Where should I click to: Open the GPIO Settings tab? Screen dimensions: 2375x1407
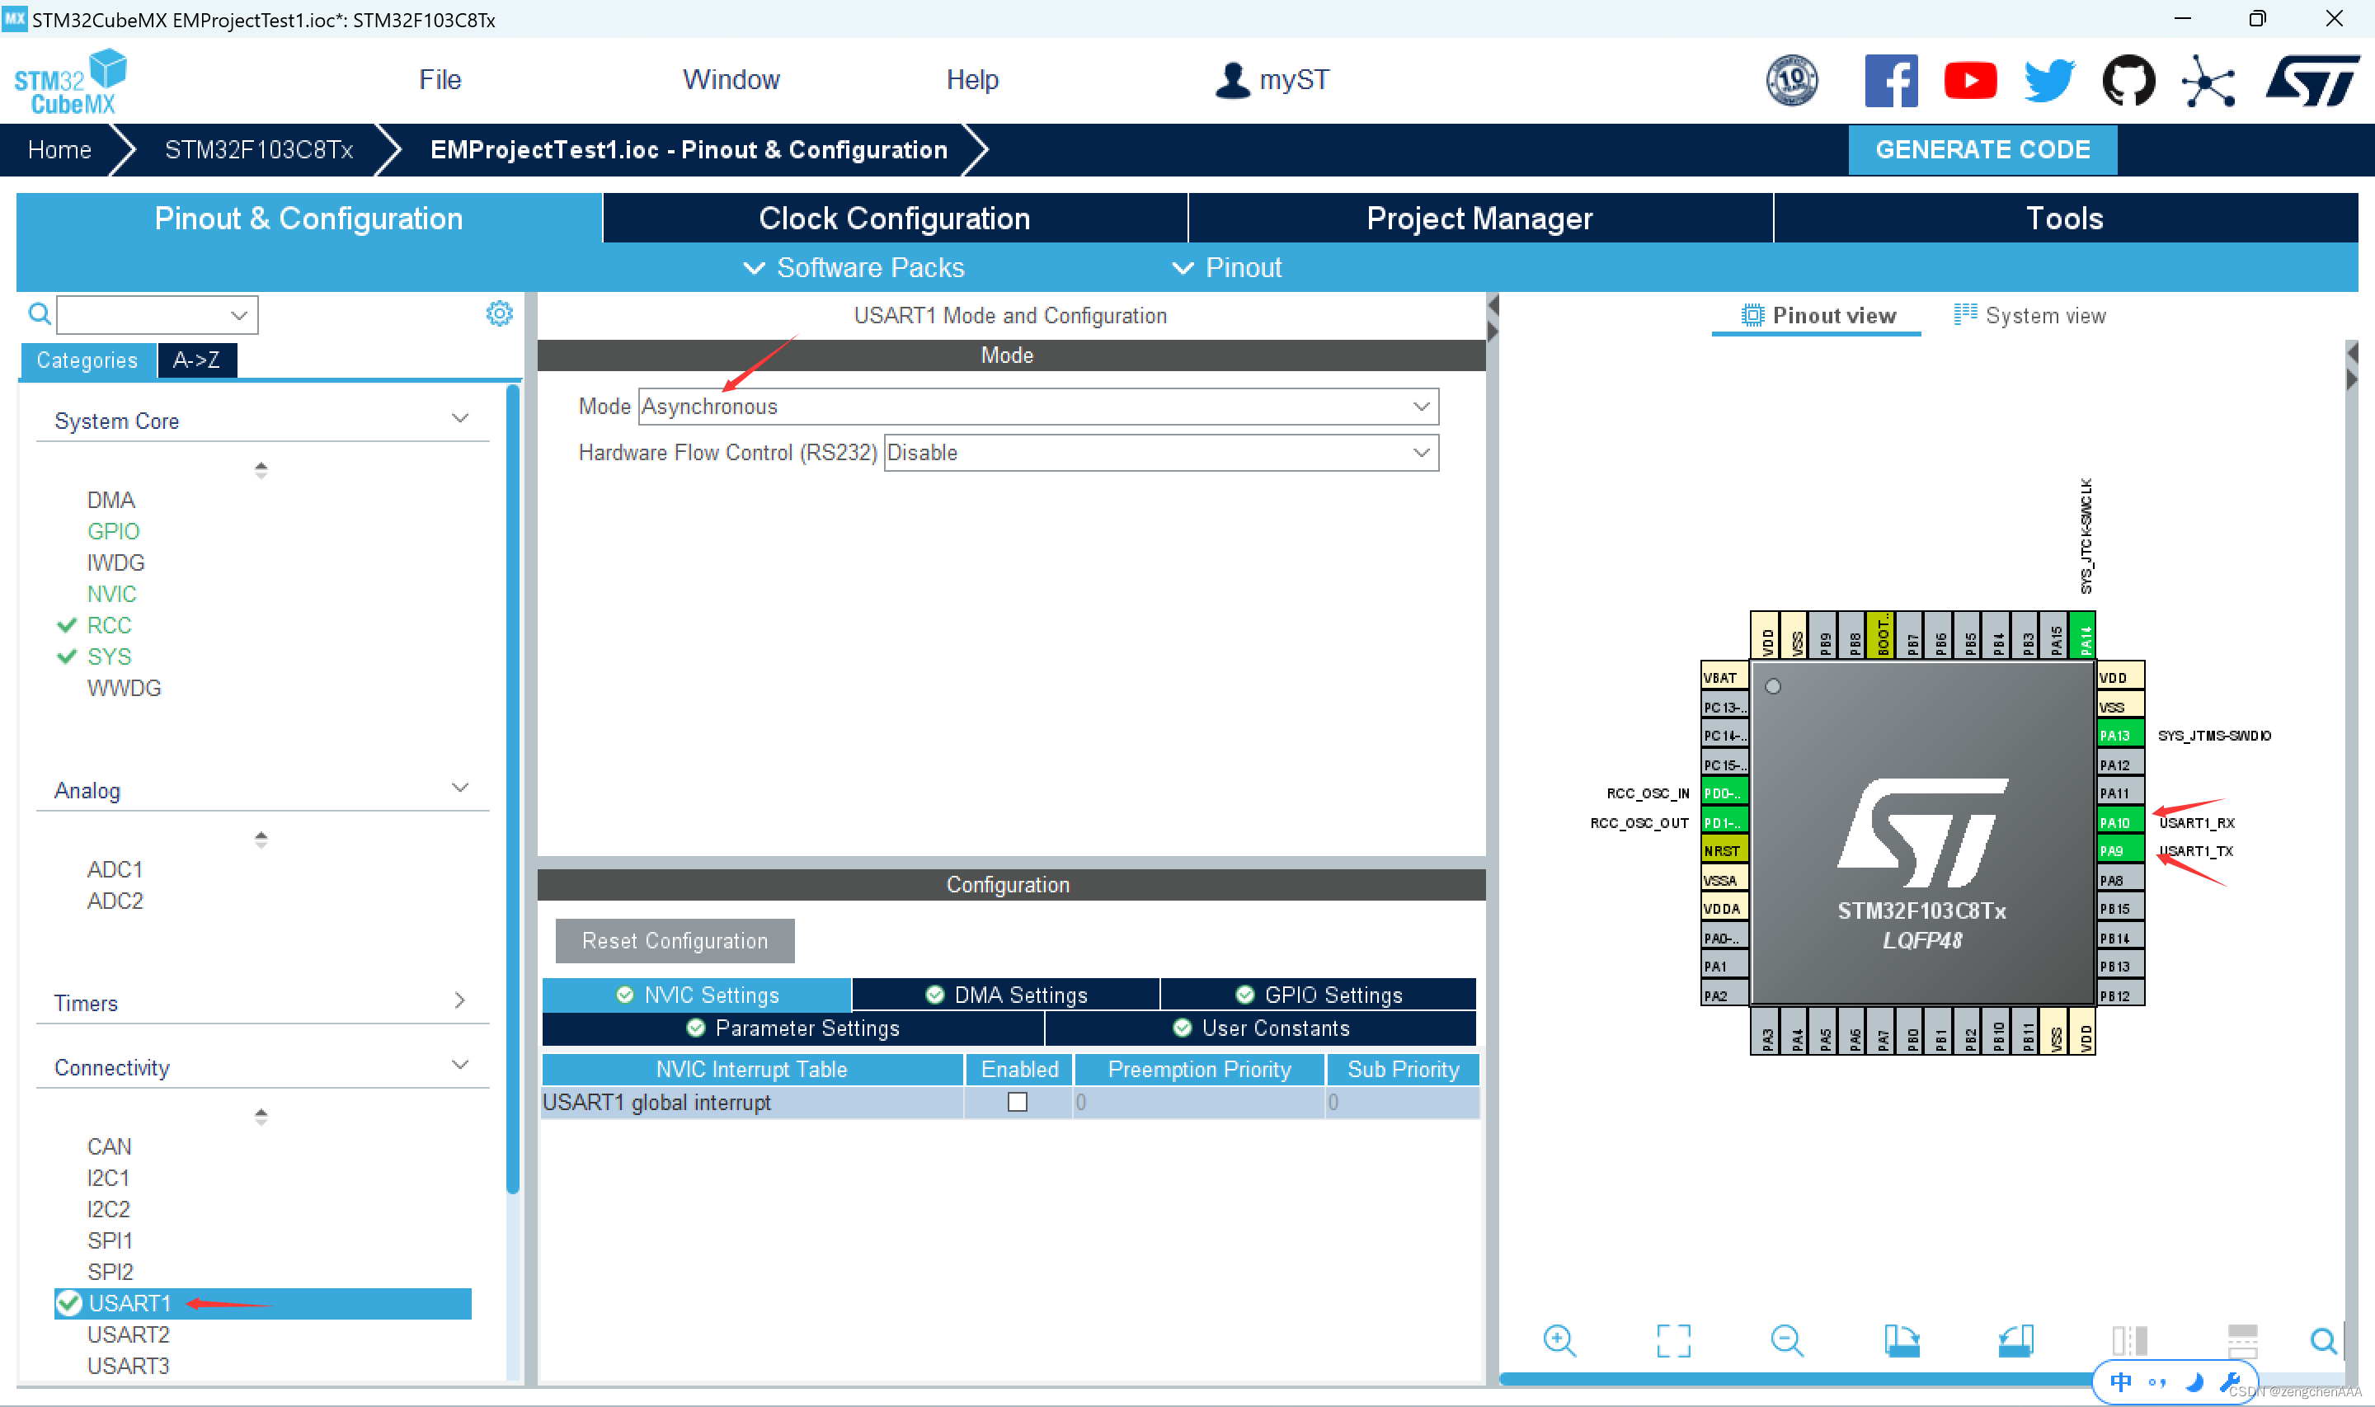(1319, 995)
